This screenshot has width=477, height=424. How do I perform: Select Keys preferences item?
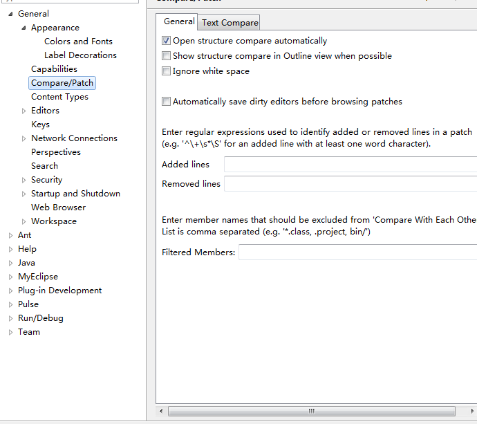[x=40, y=125]
